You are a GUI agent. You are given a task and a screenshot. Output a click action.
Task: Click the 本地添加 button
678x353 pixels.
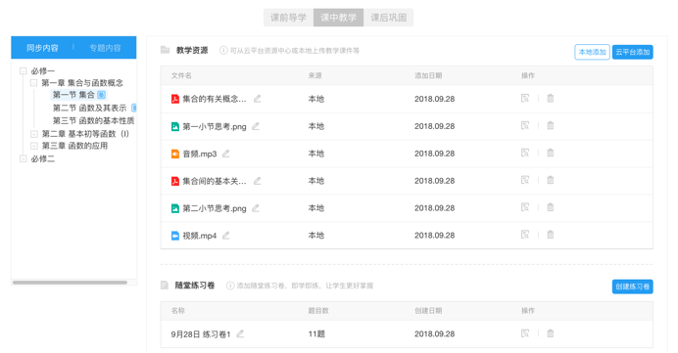click(592, 52)
